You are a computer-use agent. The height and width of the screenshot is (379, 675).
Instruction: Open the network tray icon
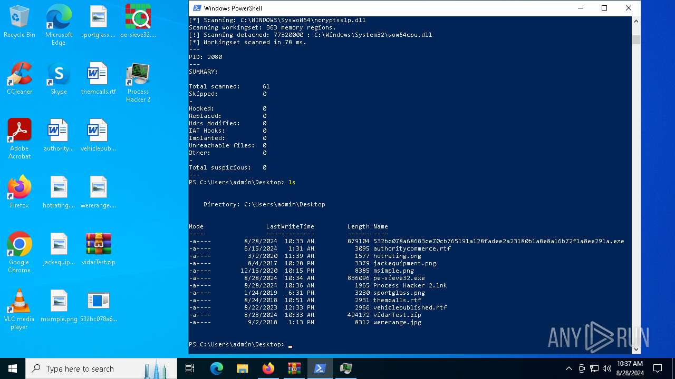click(594, 368)
